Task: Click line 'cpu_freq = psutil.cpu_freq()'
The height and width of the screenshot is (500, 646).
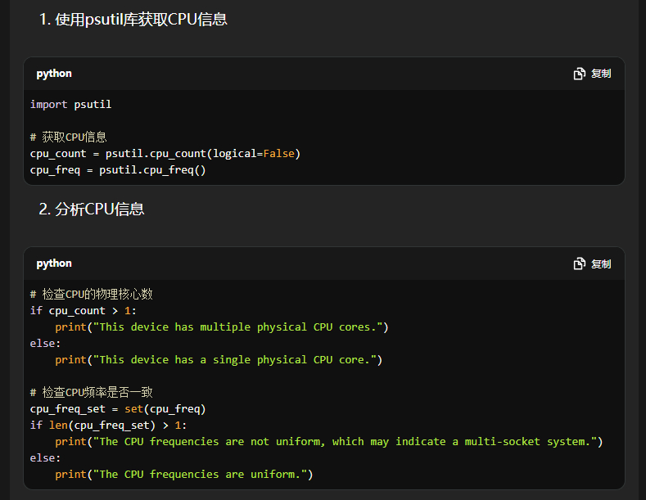Action: click(118, 170)
